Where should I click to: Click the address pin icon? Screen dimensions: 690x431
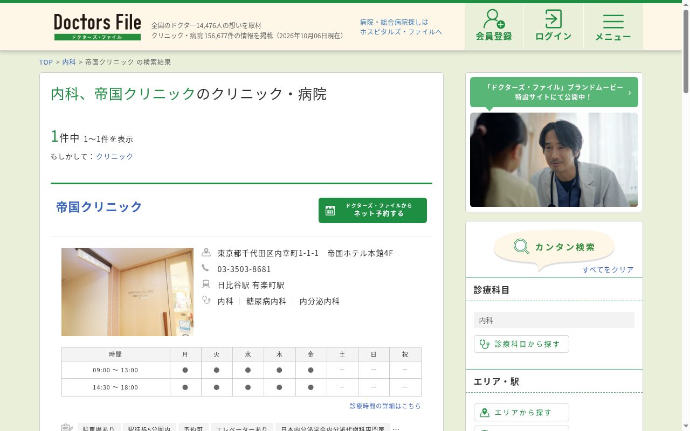point(206,252)
